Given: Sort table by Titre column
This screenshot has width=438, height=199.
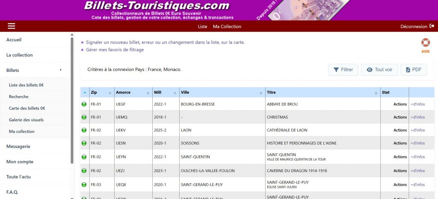Looking at the screenshot, I should point(322,92).
